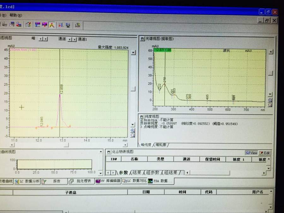Viewport: 284px width, 213px height.
Task: Click the chromatogram vertical scrollbar up arrow
Action: [x=133, y=52]
